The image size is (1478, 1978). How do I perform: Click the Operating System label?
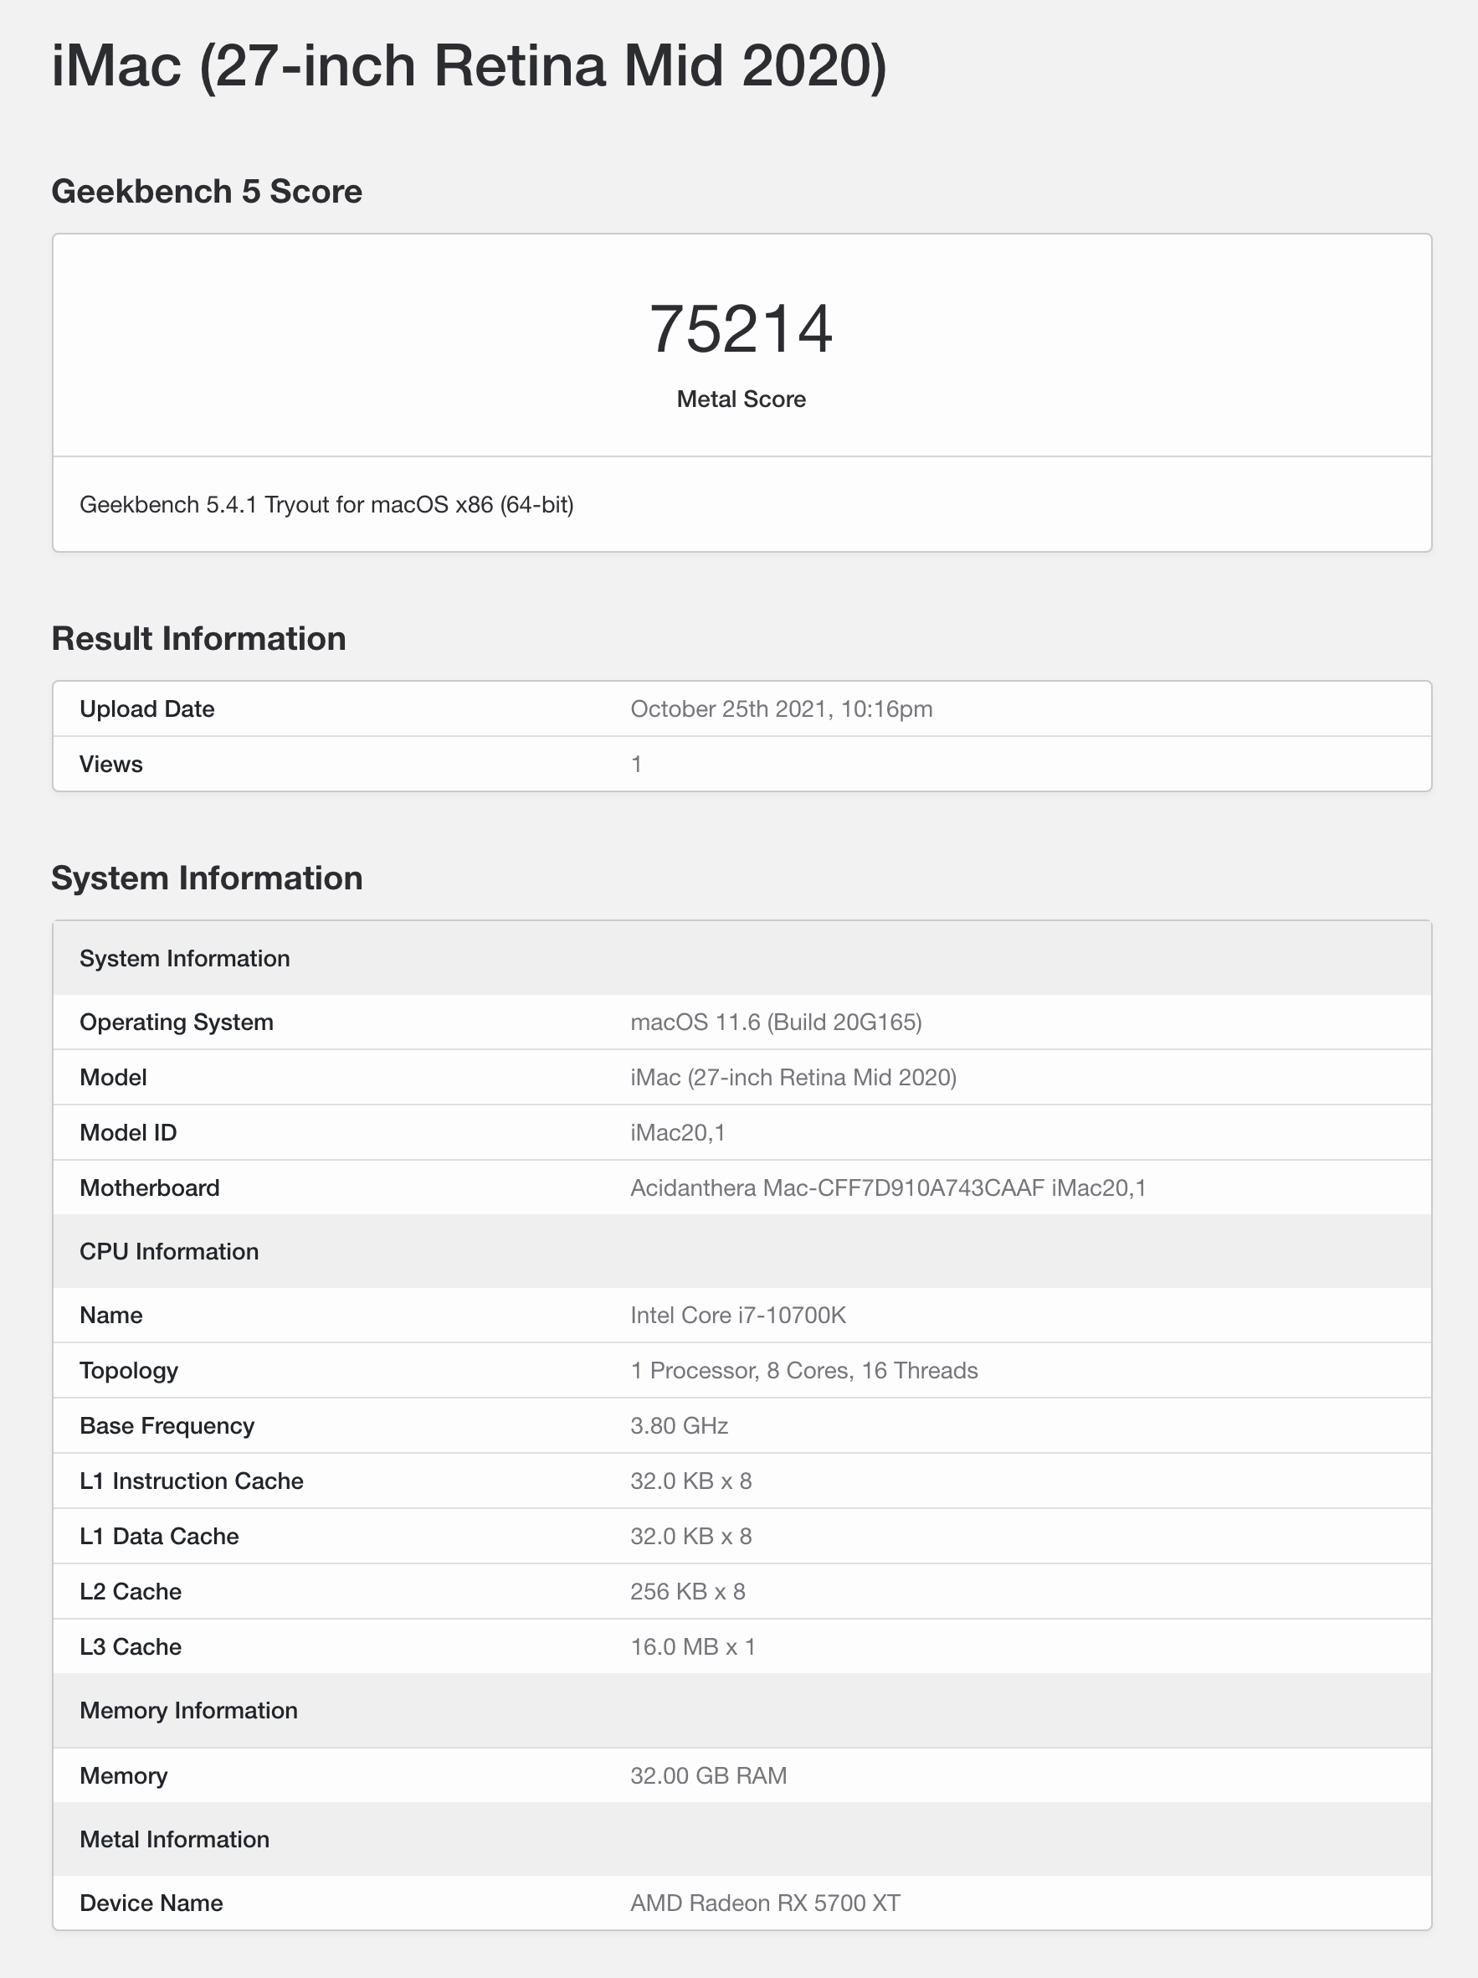coord(176,1022)
